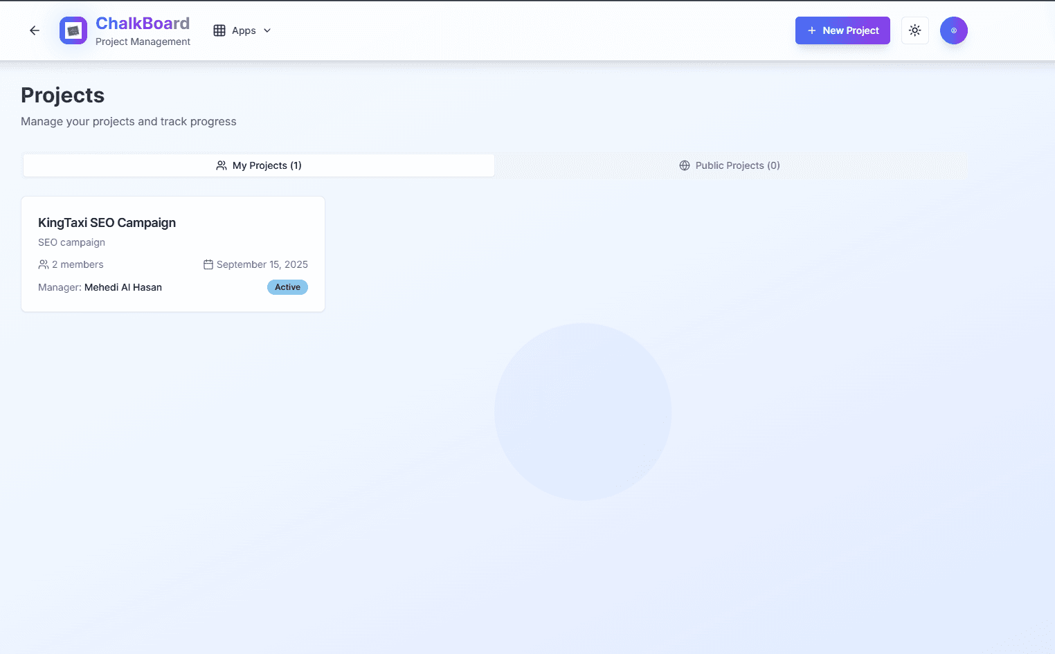Viewport: 1055px width, 654px height.
Task: Click the Apps grid icon
Action: click(219, 30)
